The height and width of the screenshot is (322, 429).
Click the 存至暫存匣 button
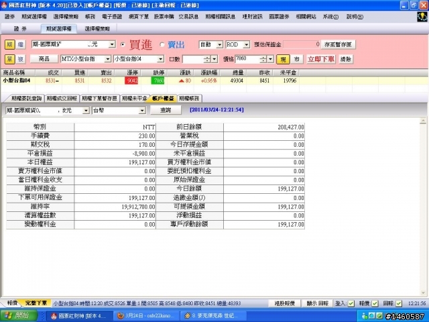tap(338, 44)
